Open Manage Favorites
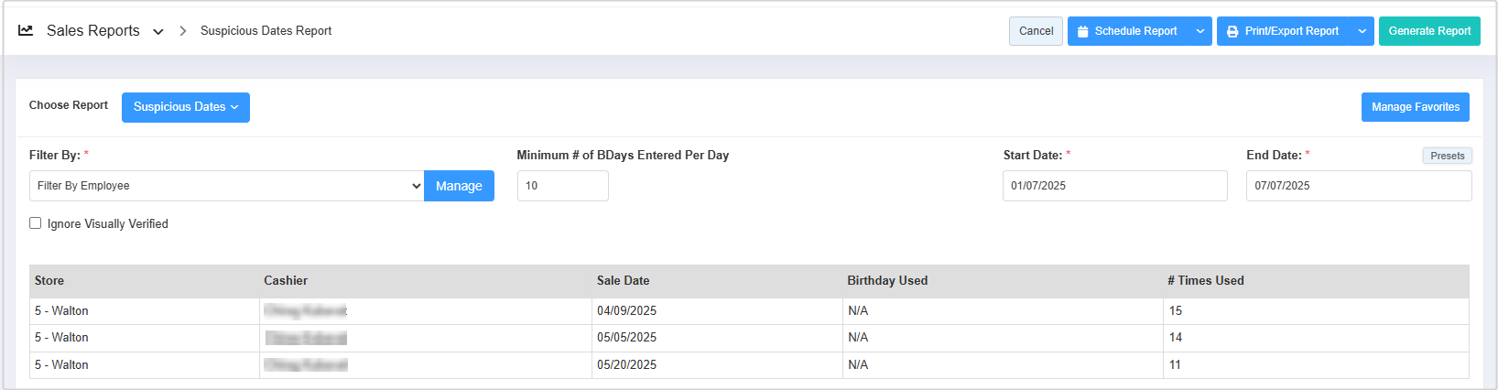This screenshot has height=390, width=1498. pyautogui.click(x=1415, y=107)
